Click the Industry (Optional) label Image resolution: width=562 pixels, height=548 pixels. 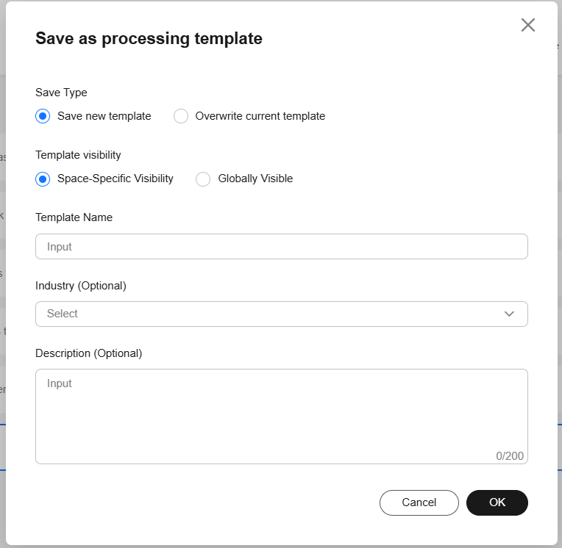81,286
